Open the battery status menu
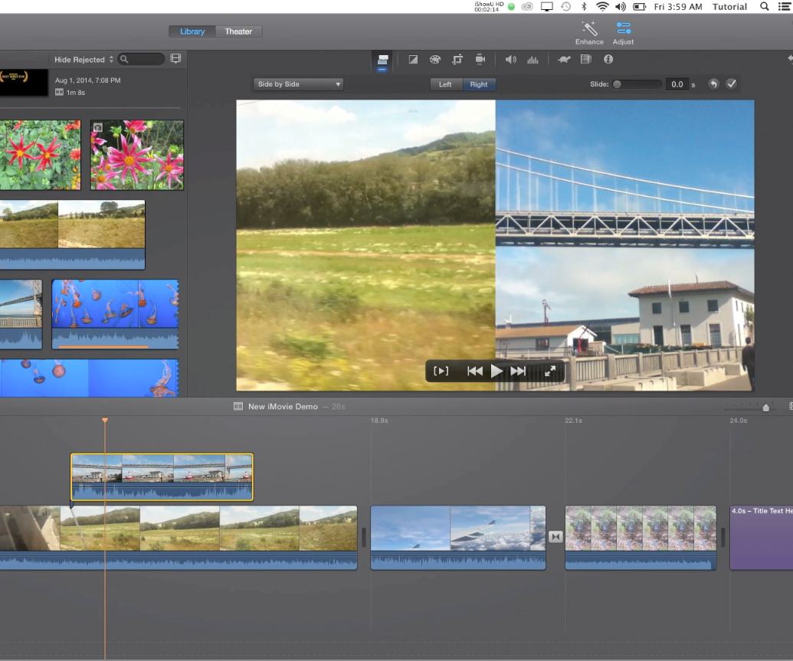The height and width of the screenshot is (661, 793). 640,7
